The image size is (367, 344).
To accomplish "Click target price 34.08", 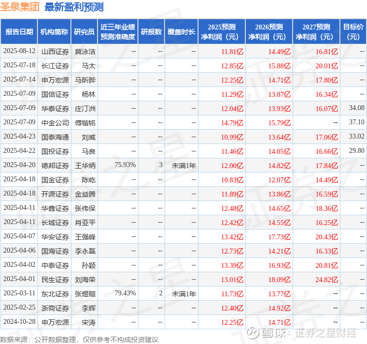I will (x=357, y=108).
